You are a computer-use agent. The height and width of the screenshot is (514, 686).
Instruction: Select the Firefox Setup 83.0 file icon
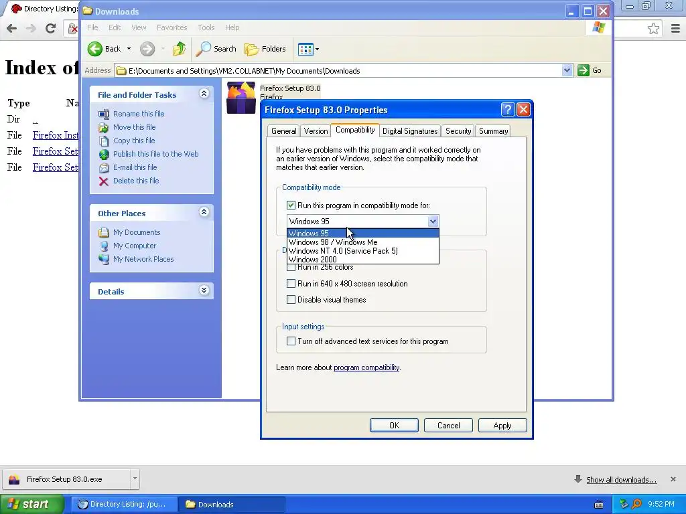(241, 98)
